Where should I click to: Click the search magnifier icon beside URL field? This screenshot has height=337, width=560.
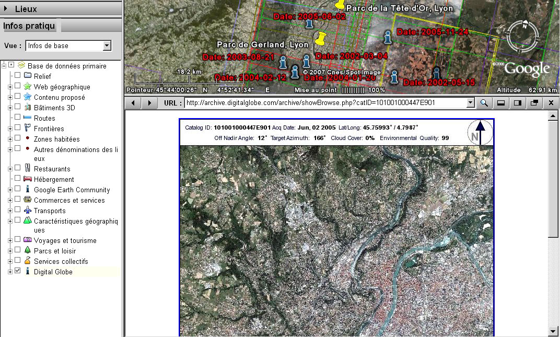pos(484,103)
